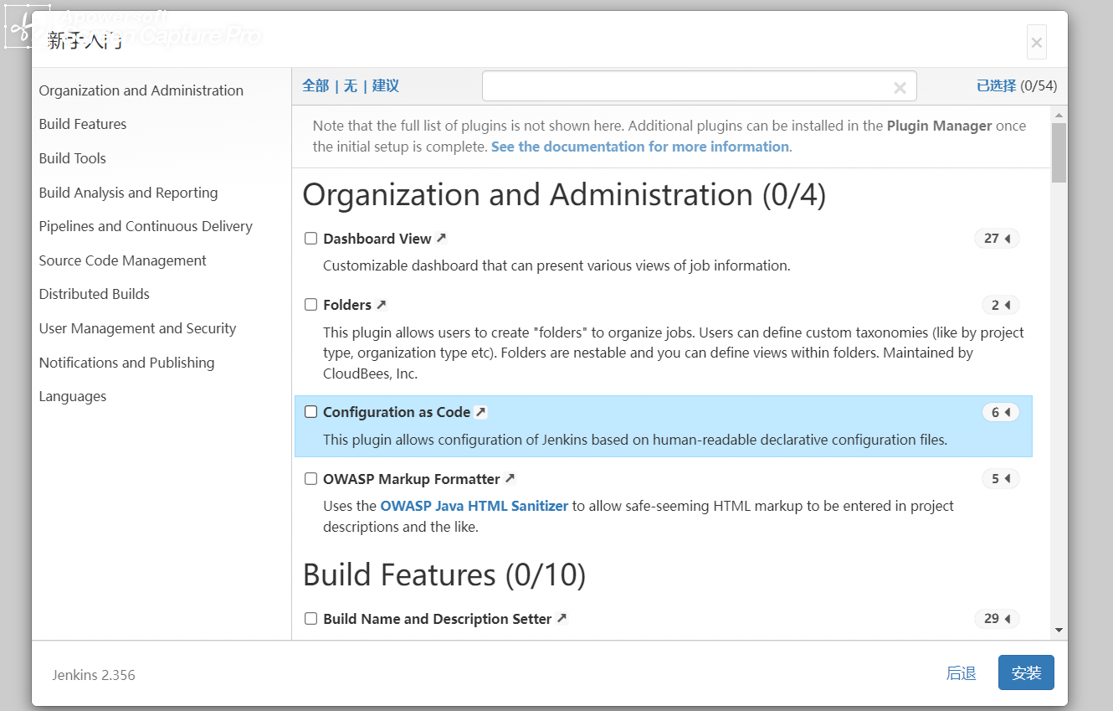Expand OWASP Markup Formatter dependencies count 5
Viewport: 1113px width, 711px height.
coord(1000,479)
